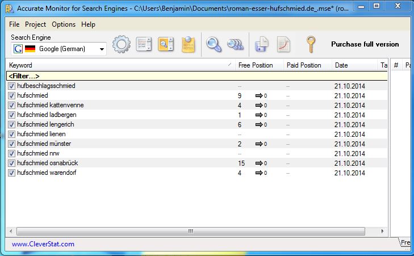Disable the hufschmied ladbergen checkbox
Screen dimensions: 414x256
click(11, 115)
